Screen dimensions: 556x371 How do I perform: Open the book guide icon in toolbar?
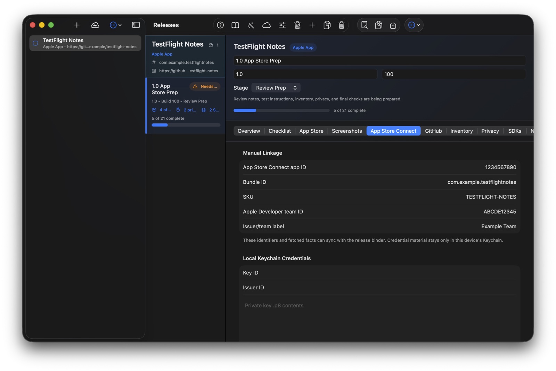coord(235,25)
